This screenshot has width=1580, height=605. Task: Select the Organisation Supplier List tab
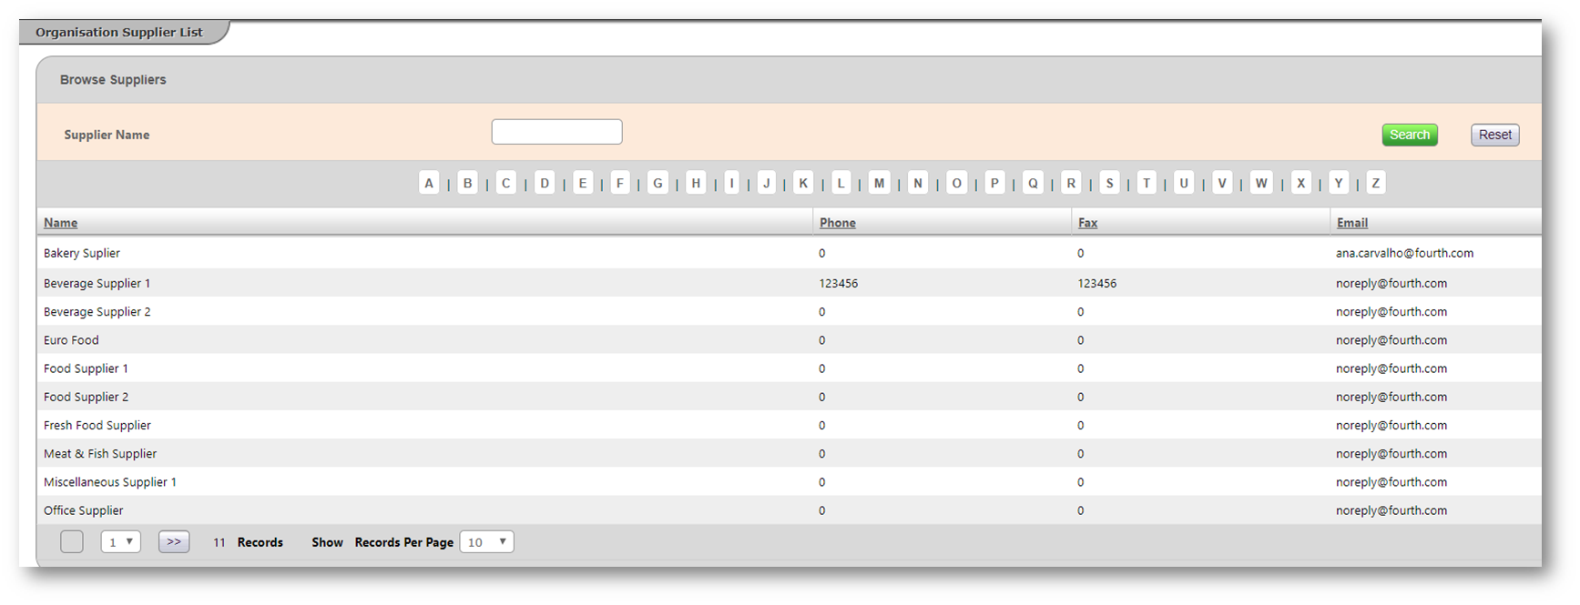point(119,32)
